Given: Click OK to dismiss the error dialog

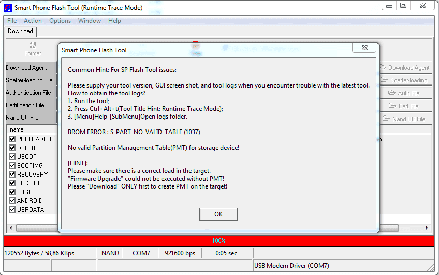Looking at the screenshot, I should pos(218,214).
